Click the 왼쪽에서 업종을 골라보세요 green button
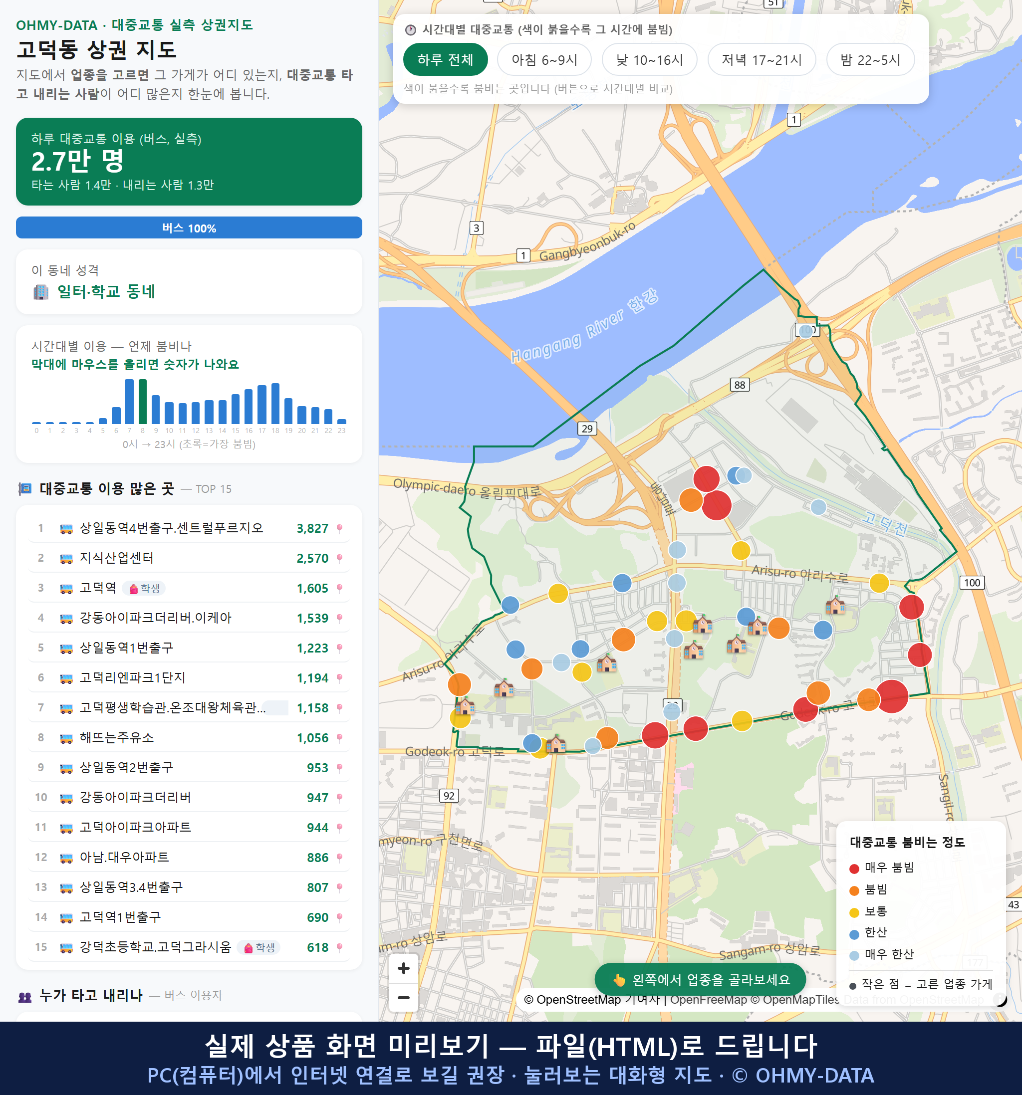1022x1095 pixels. coord(700,980)
